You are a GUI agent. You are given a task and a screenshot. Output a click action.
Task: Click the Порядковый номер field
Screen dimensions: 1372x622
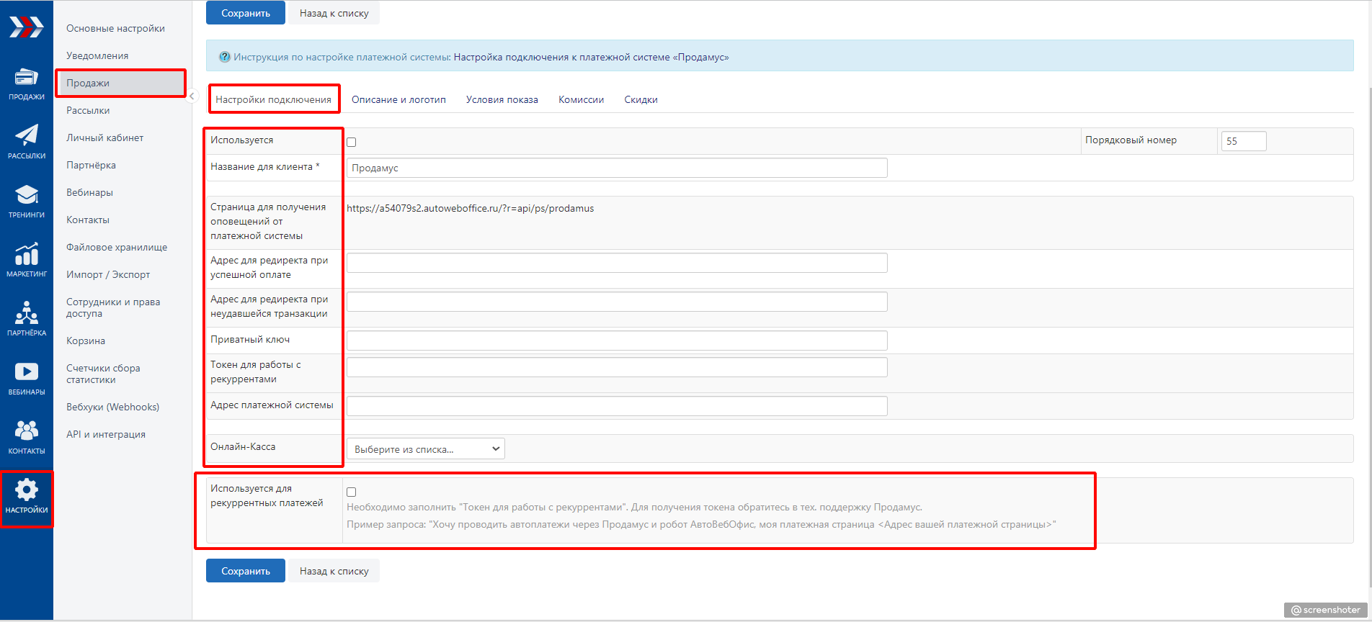click(x=1243, y=141)
